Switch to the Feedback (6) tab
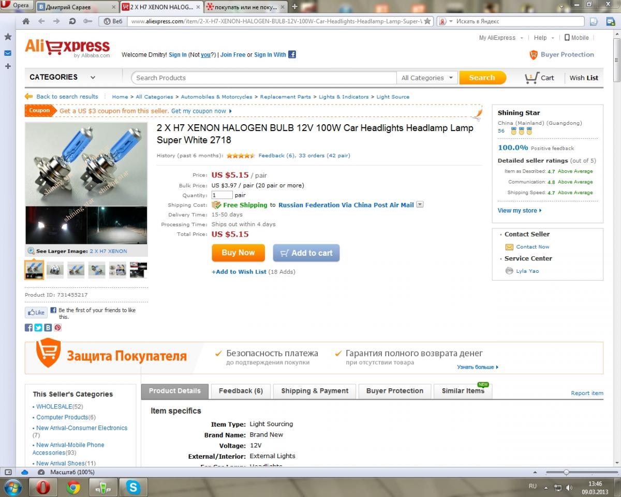The height and width of the screenshot is (497, 621). 241,391
